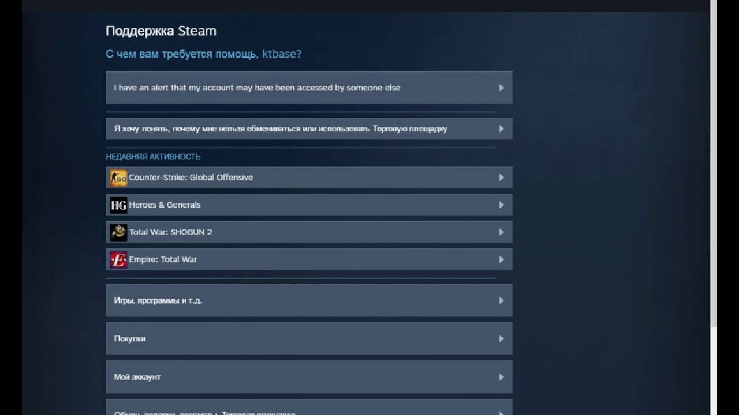Screen dimensions: 739x415
Task: Expand arrow on Total War: SHOGUN 2 row
Action: 501,232
